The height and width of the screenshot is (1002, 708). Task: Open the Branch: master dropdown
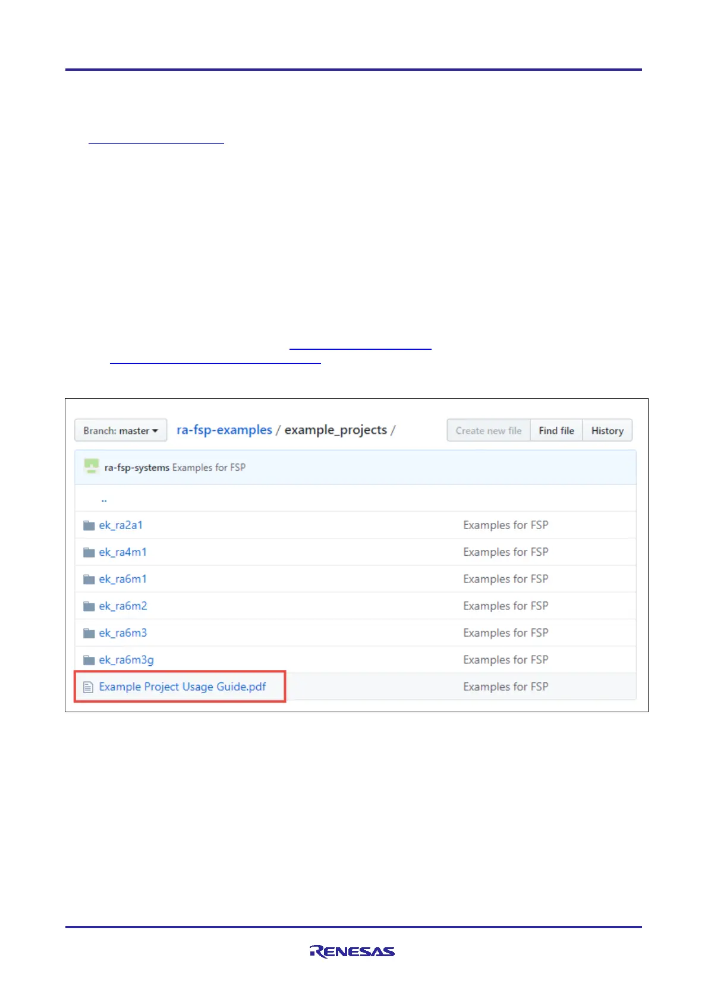click(121, 430)
